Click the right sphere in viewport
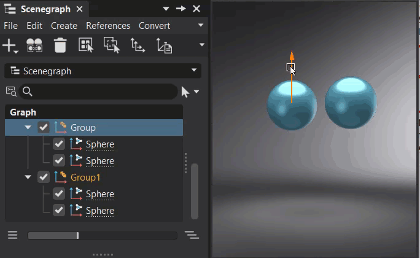This screenshot has width=420, height=258. click(351, 103)
